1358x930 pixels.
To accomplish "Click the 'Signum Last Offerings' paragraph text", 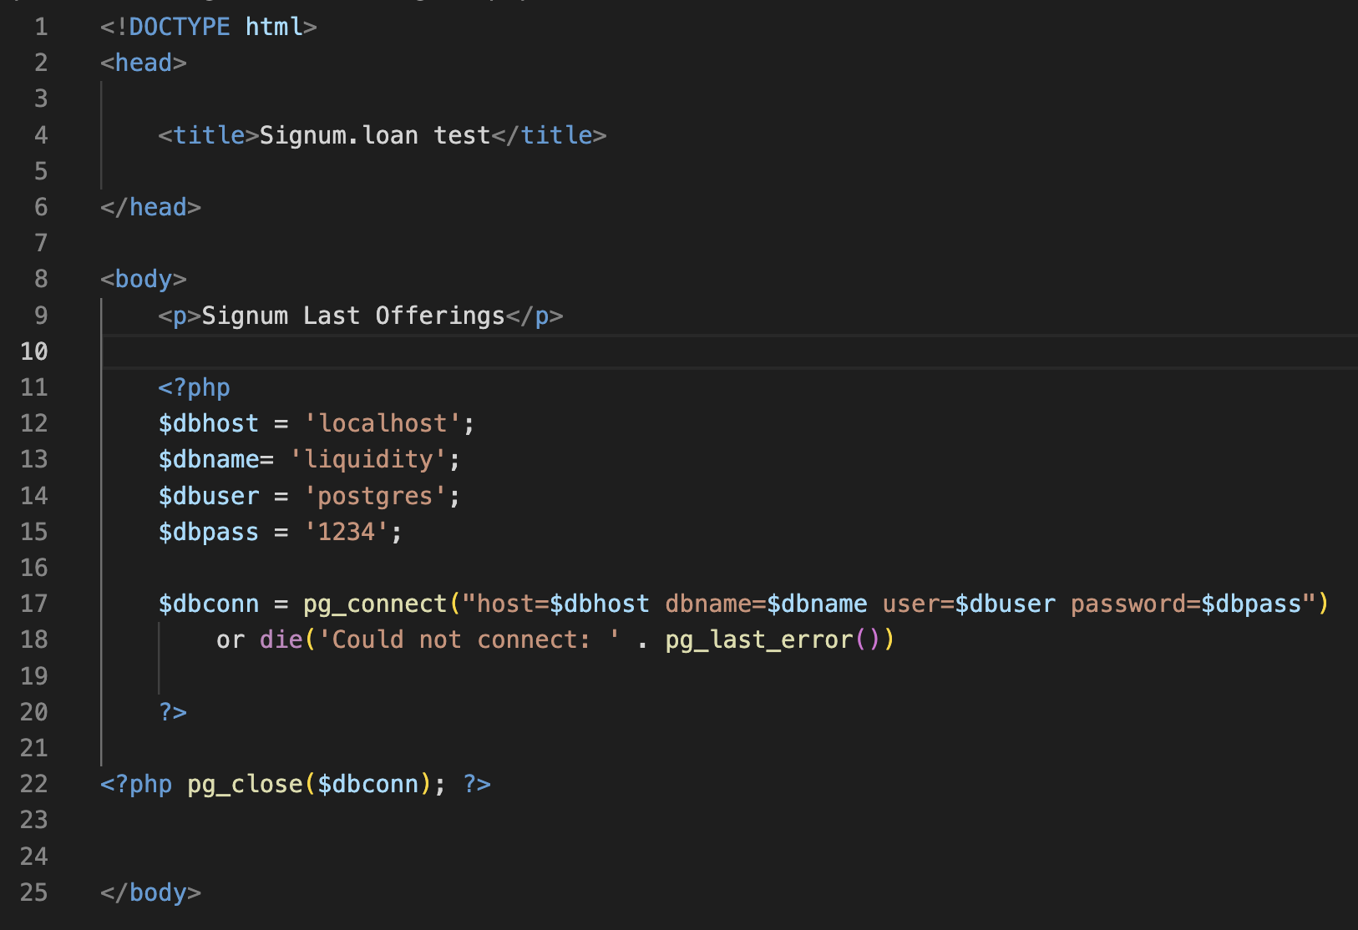I will tap(352, 316).
